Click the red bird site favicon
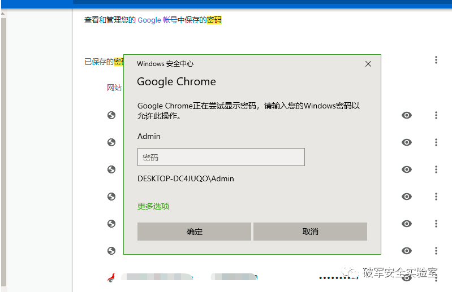The height and width of the screenshot is (292, 452). click(x=111, y=278)
